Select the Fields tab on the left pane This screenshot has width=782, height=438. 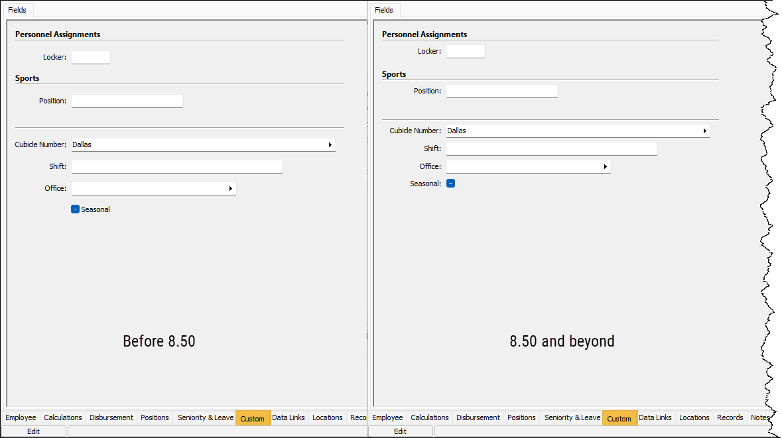17,10
